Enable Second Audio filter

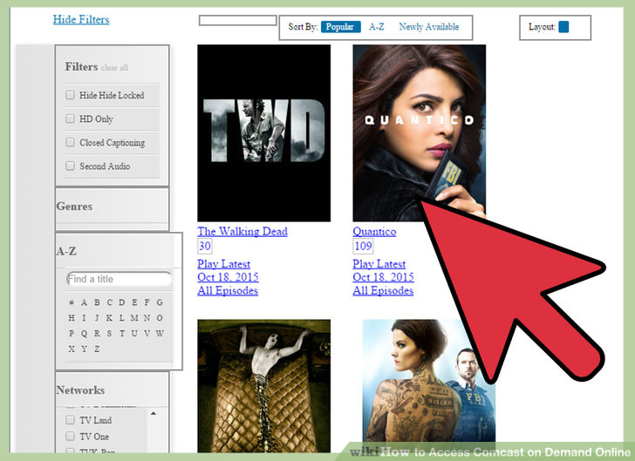point(70,166)
